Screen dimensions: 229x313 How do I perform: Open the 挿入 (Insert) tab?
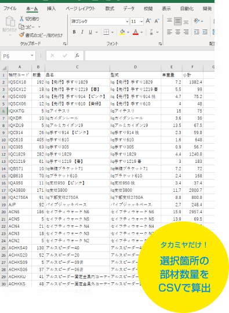(51, 8)
